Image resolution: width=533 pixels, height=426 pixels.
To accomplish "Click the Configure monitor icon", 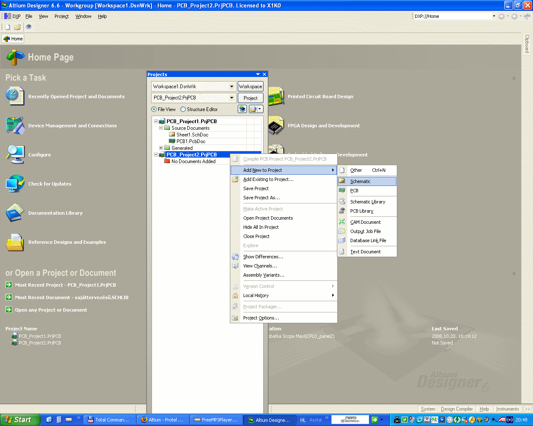I will pos(15,154).
